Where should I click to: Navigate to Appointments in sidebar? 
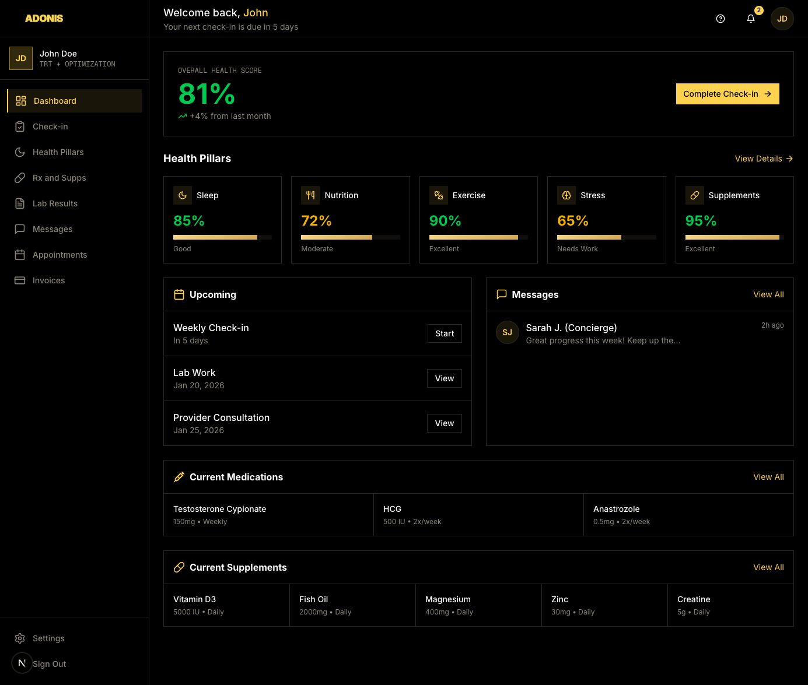click(x=60, y=255)
